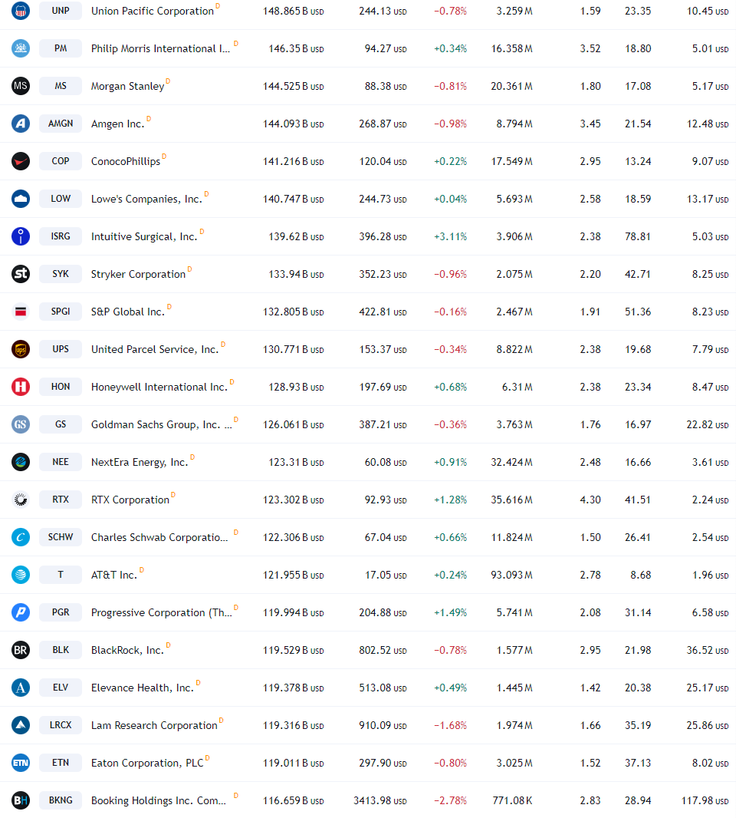Open the NextEra Energy, Inc. link
The height and width of the screenshot is (818, 736).
140,462
